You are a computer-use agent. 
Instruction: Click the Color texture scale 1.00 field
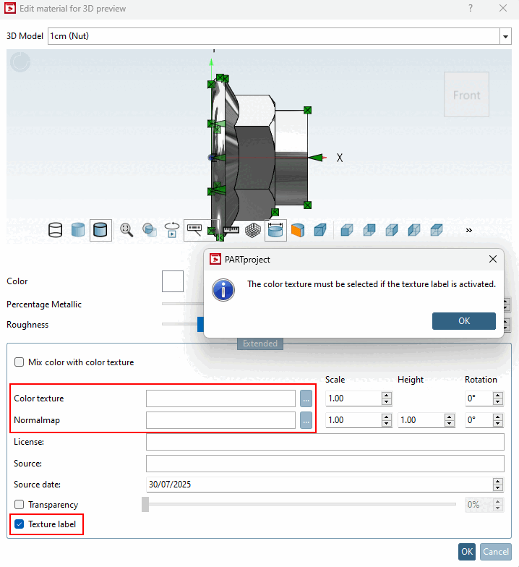353,398
